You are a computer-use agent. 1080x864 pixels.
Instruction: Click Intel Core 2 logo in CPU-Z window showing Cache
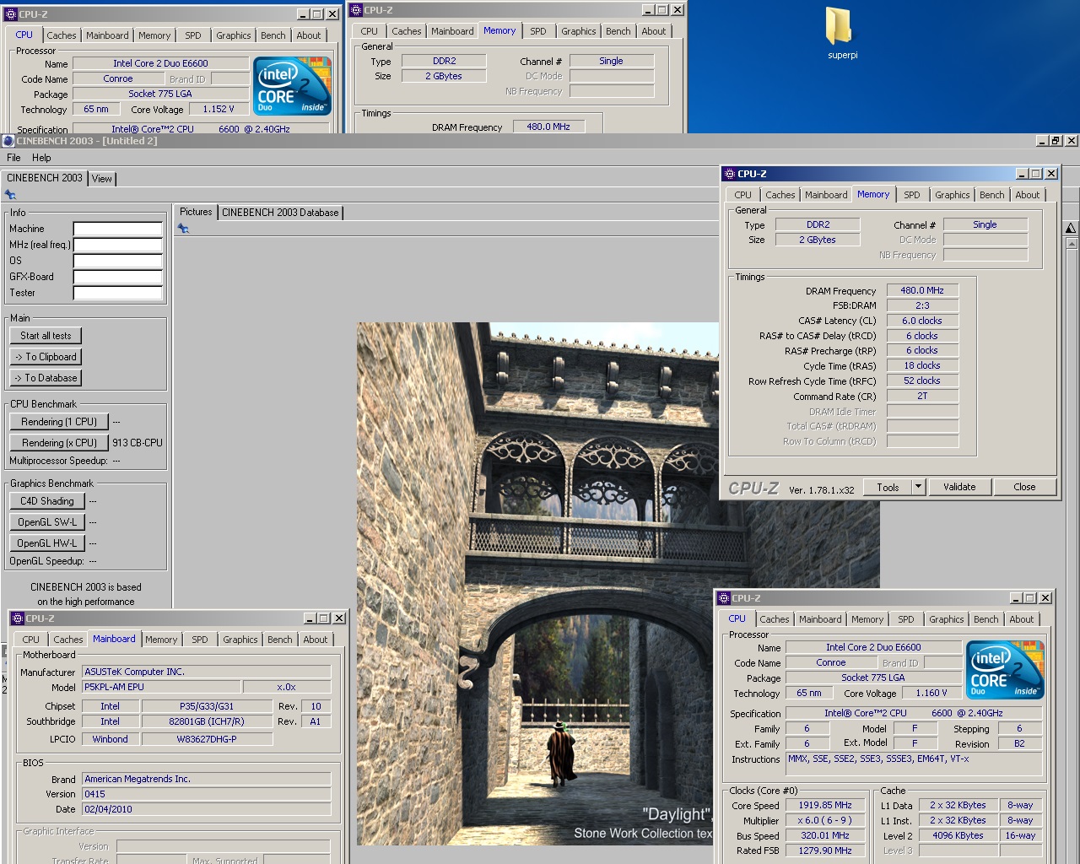(x=1005, y=670)
